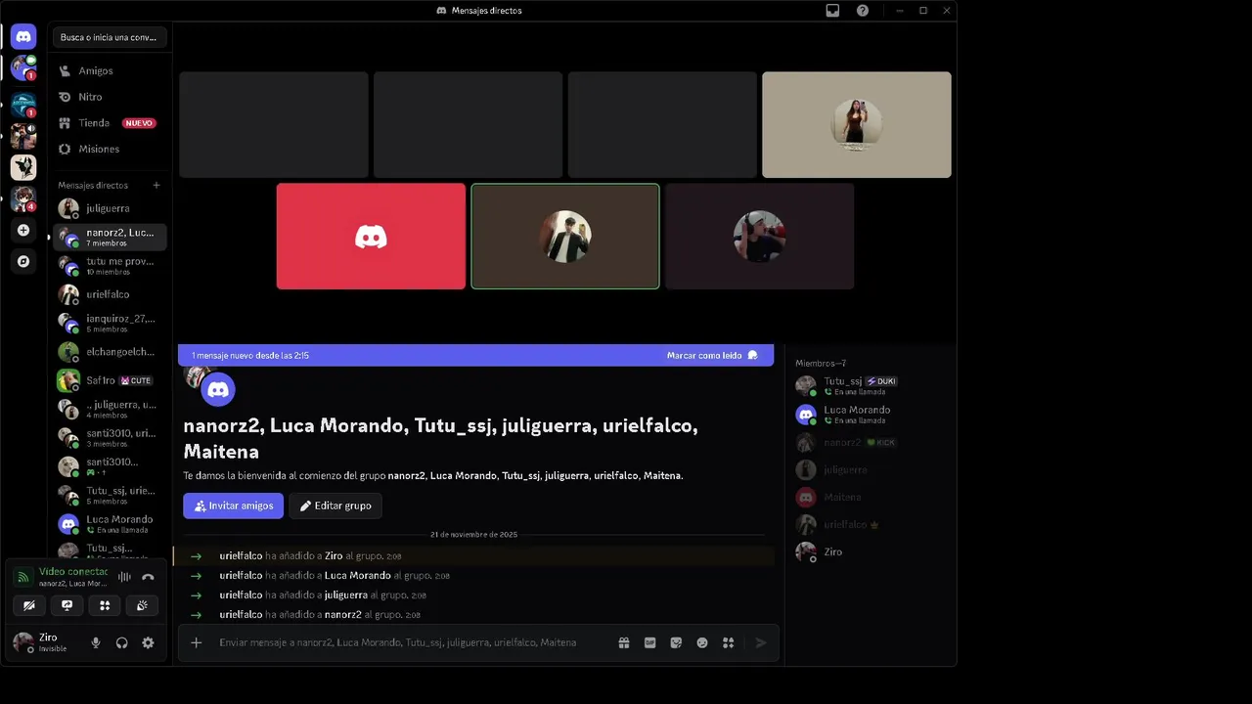Select the beige video tile with avatar

coord(857,125)
